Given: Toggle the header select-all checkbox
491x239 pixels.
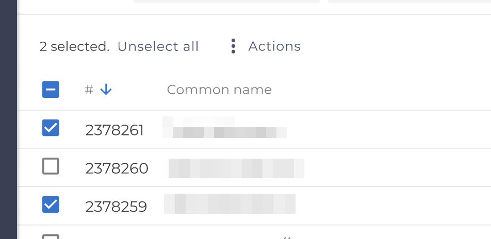Looking at the screenshot, I should point(51,90).
